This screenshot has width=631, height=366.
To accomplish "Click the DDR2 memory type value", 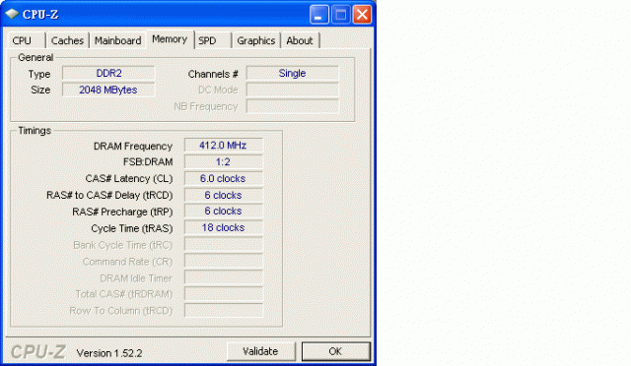I will tap(108, 73).
